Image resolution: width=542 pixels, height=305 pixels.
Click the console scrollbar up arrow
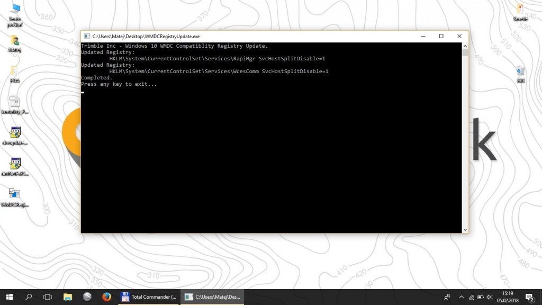point(465,46)
